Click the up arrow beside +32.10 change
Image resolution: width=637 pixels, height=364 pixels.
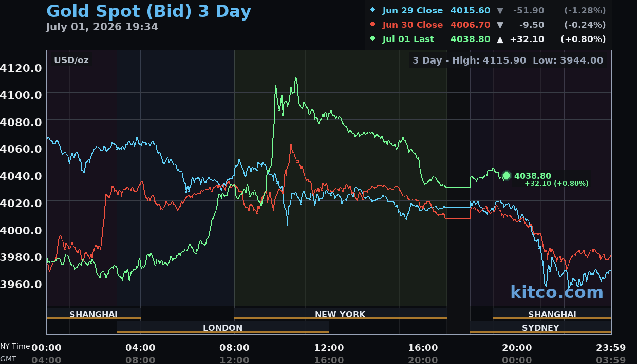[500, 39]
